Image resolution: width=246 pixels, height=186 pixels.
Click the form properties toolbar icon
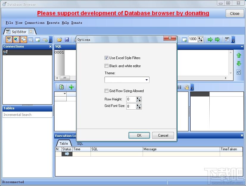tap(31, 40)
